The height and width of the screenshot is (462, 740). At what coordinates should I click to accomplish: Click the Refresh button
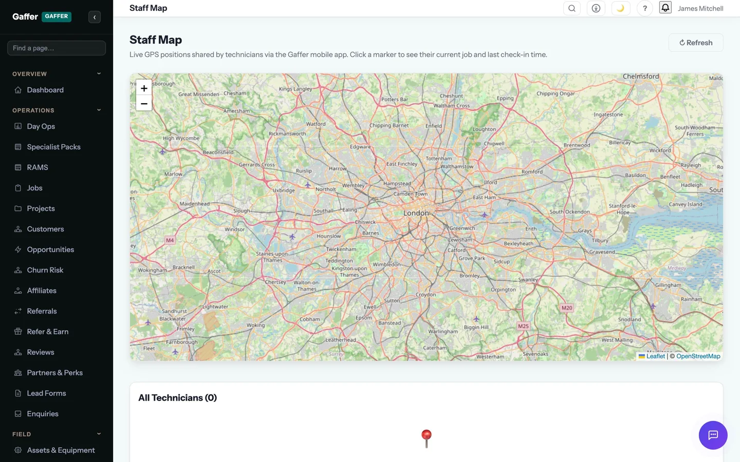coord(696,43)
